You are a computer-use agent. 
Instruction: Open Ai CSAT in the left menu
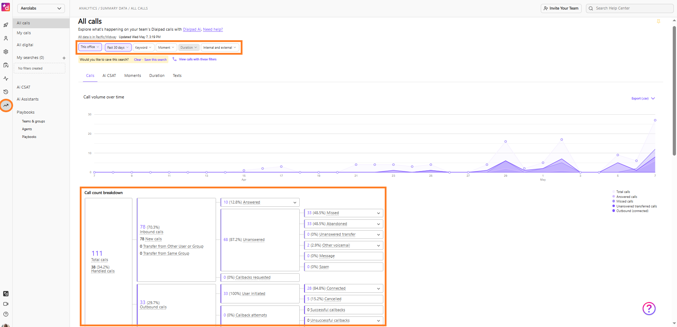[23, 87]
